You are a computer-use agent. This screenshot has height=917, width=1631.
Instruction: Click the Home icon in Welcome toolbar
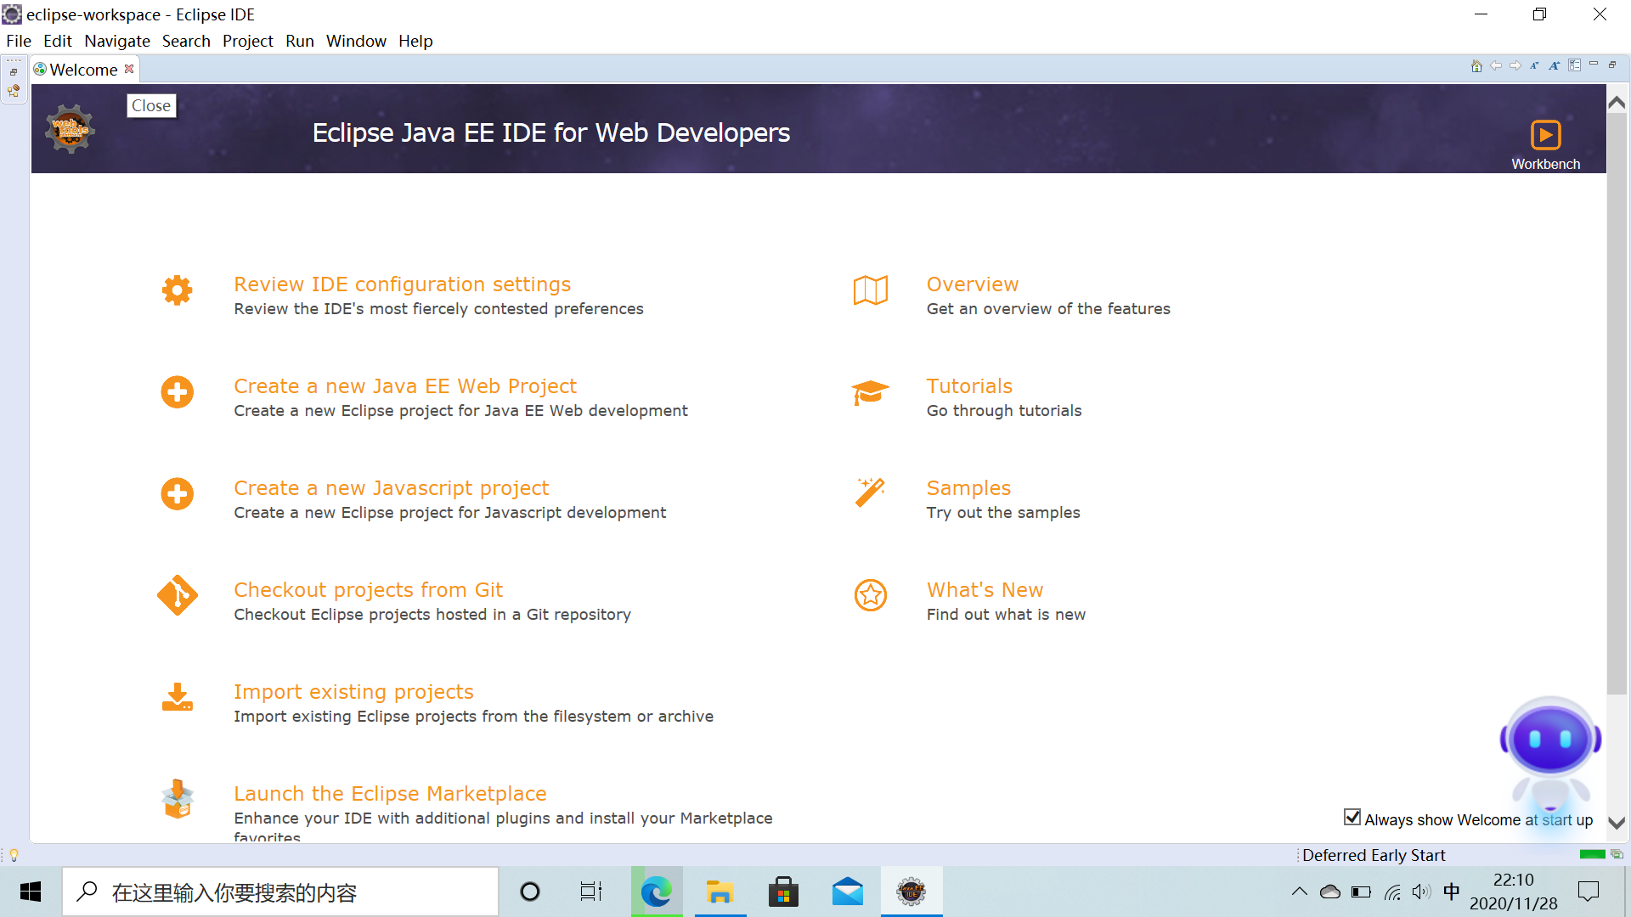click(1476, 66)
